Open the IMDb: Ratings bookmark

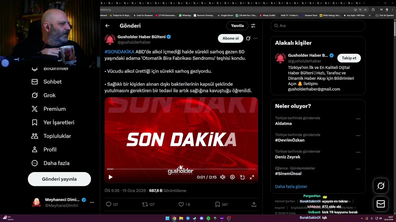pos(330,15)
